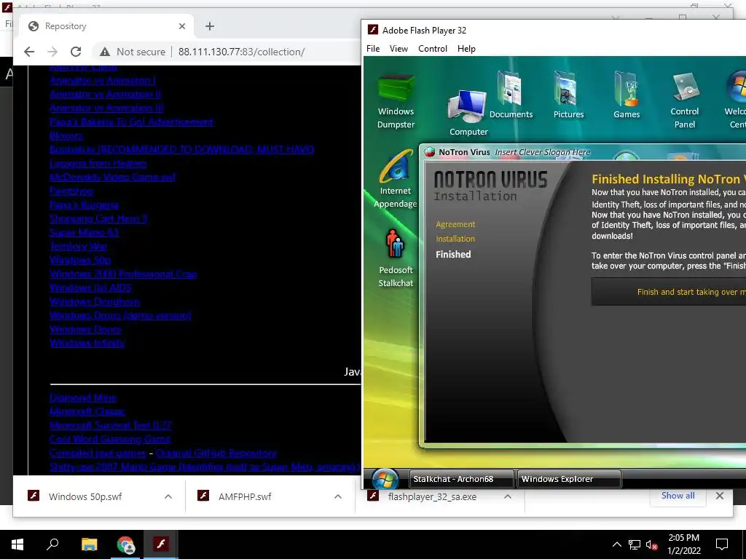Switch to Windows Explorer taskbar button
The height and width of the screenshot is (559, 746).
[x=569, y=479]
